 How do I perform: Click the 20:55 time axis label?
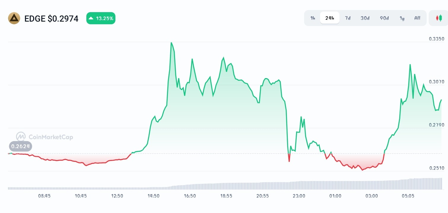point(263,196)
